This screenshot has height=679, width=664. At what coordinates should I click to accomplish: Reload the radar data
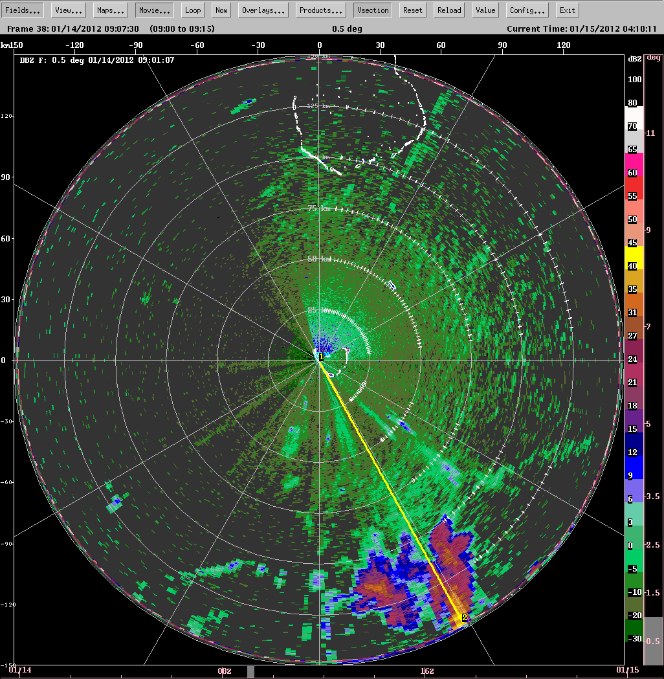point(448,10)
